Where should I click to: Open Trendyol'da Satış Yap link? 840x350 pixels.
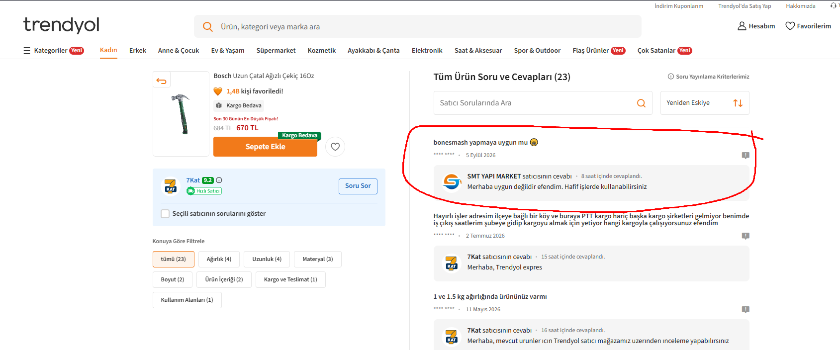pos(745,6)
